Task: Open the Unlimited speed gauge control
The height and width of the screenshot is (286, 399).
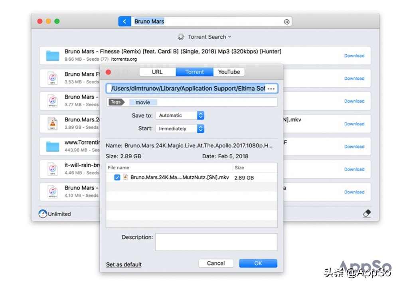Action: (x=43, y=214)
